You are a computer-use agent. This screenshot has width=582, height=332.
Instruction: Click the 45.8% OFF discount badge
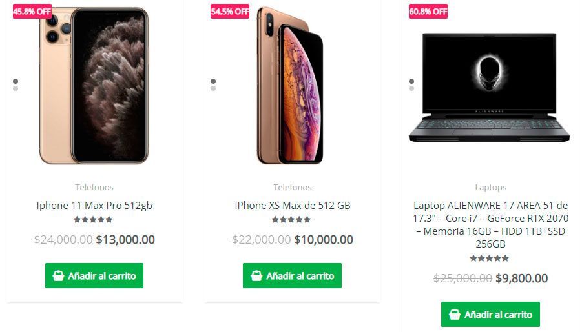[32, 12]
